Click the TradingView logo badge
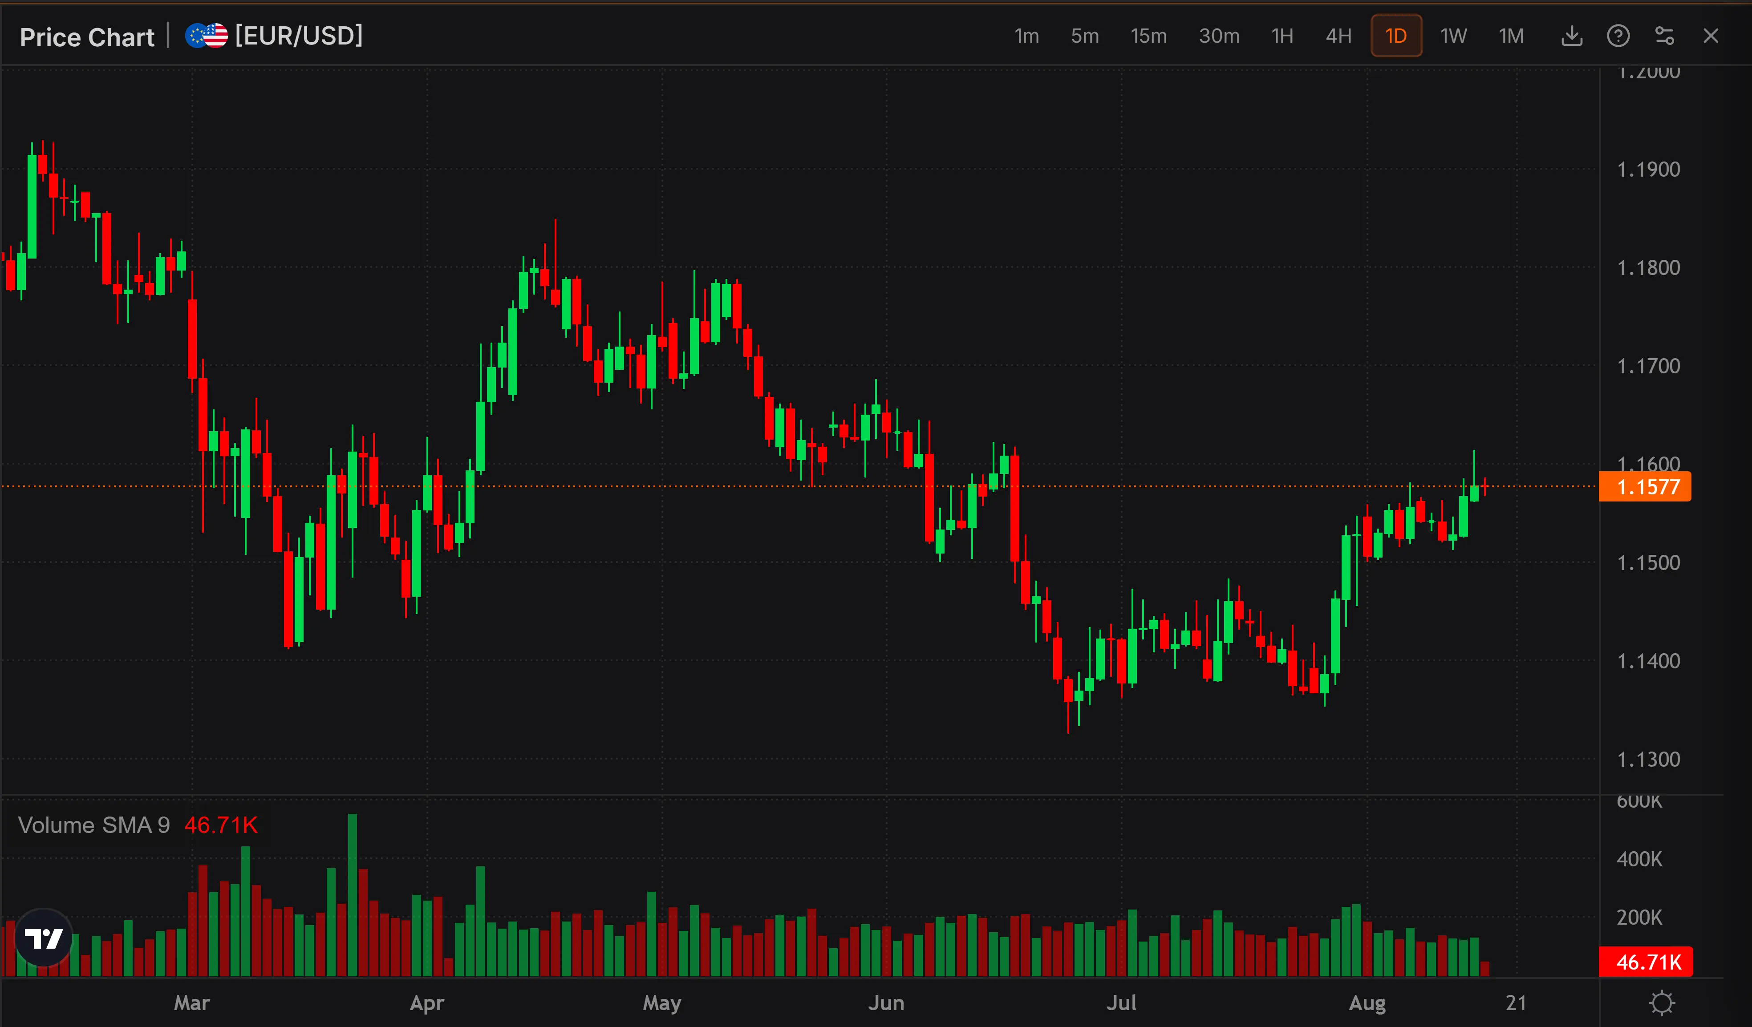This screenshot has height=1027, width=1752. (44, 938)
